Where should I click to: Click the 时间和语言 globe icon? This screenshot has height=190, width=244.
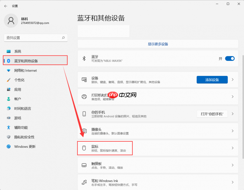[9, 108]
